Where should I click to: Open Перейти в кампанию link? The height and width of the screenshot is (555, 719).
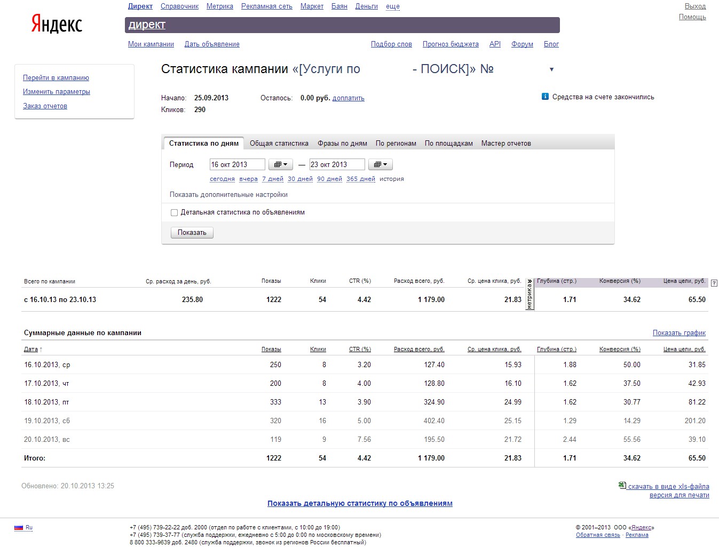click(x=56, y=78)
